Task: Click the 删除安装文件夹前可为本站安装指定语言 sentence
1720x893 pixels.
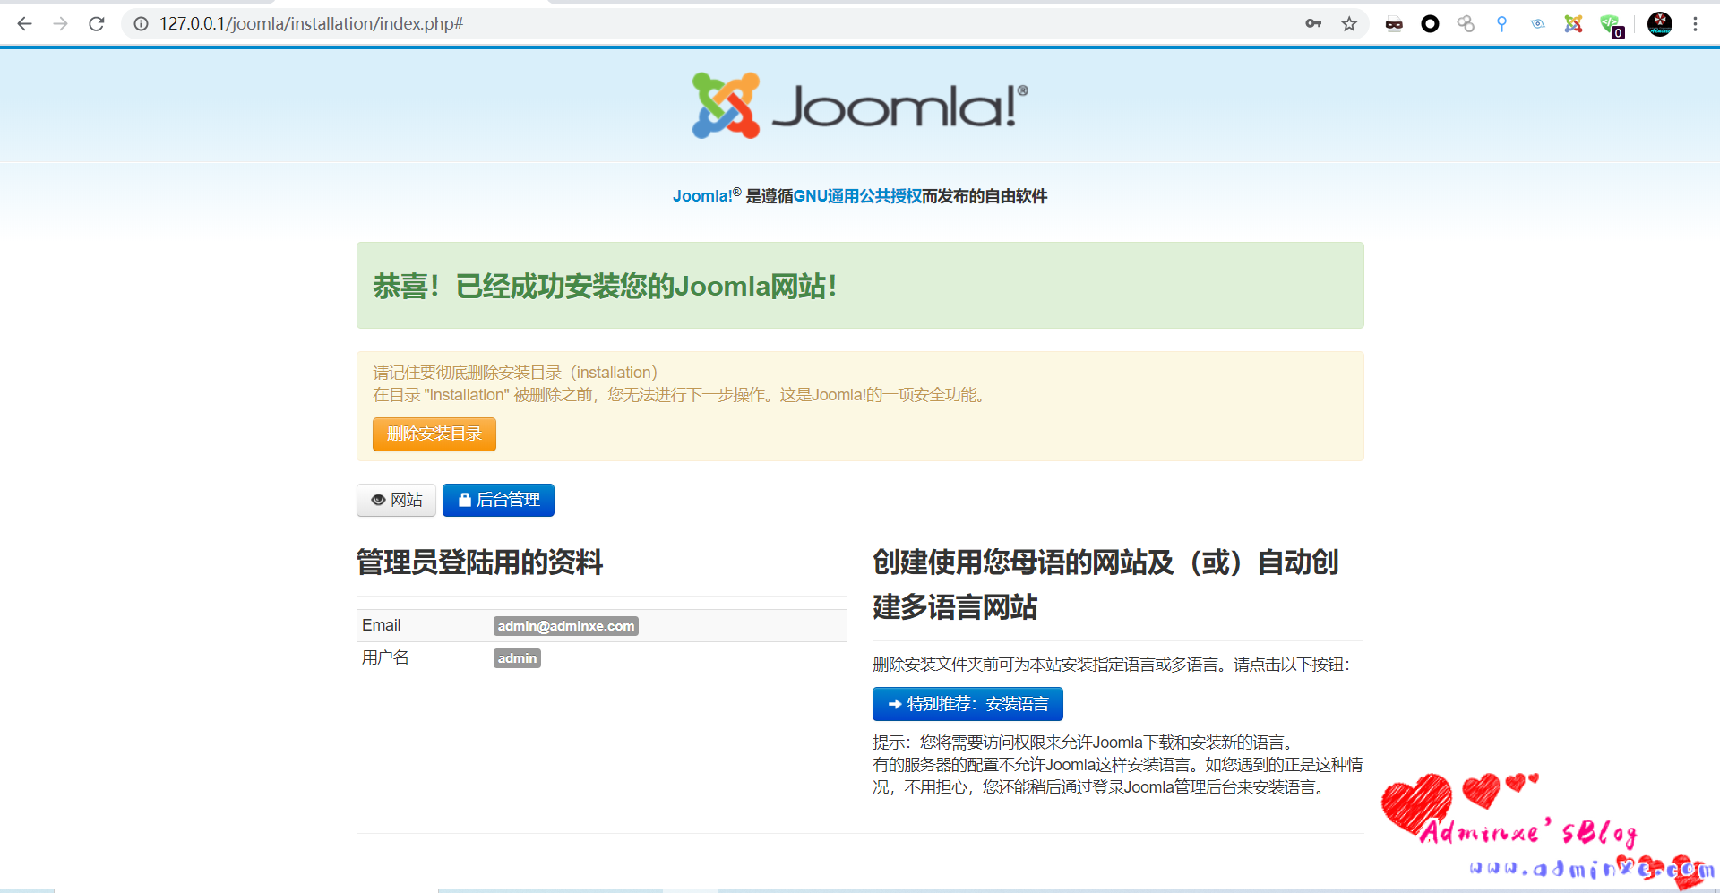Action: pos(1112,665)
